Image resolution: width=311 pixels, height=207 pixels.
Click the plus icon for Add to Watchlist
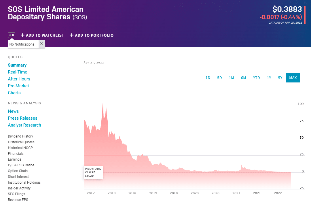[x=23, y=35]
